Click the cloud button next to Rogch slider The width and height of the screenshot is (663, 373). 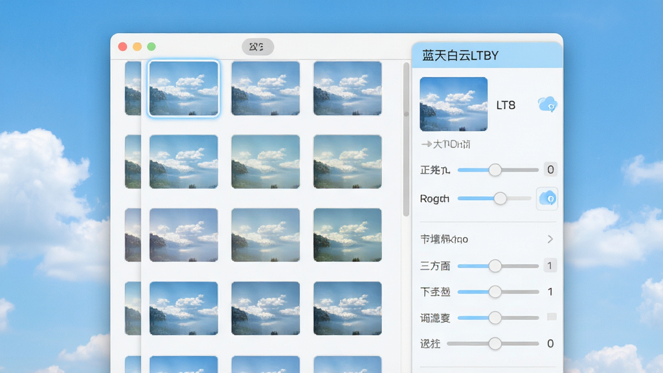pyautogui.click(x=547, y=198)
